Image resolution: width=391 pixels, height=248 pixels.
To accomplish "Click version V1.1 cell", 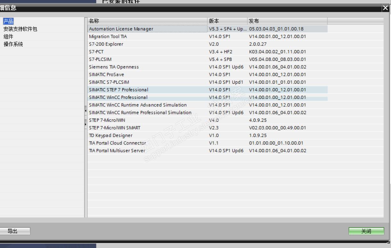I will [228, 143].
